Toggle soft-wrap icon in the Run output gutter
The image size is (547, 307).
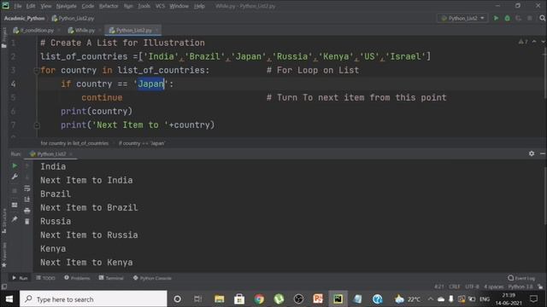[x=27, y=188]
